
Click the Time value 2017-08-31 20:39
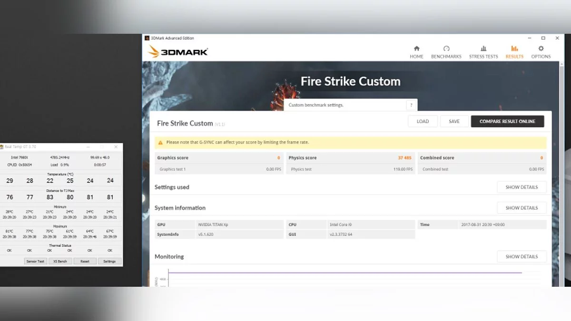pos(483,224)
